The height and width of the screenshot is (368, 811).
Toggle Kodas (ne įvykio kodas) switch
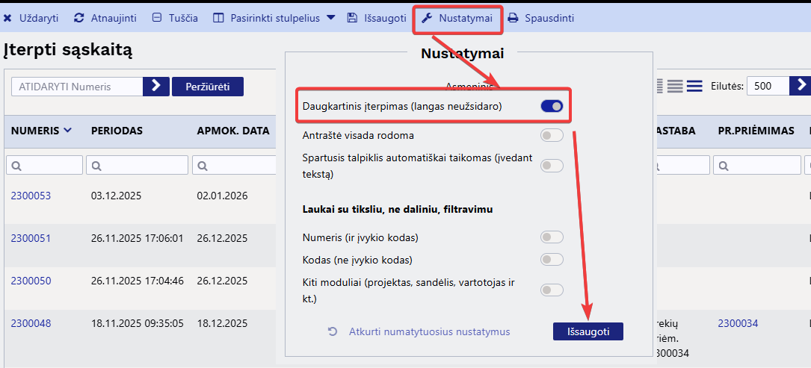(x=552, y=260)
